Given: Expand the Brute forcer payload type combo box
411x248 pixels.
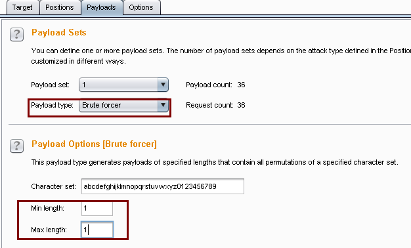Looking at the screenshot, I should [123, 105].
